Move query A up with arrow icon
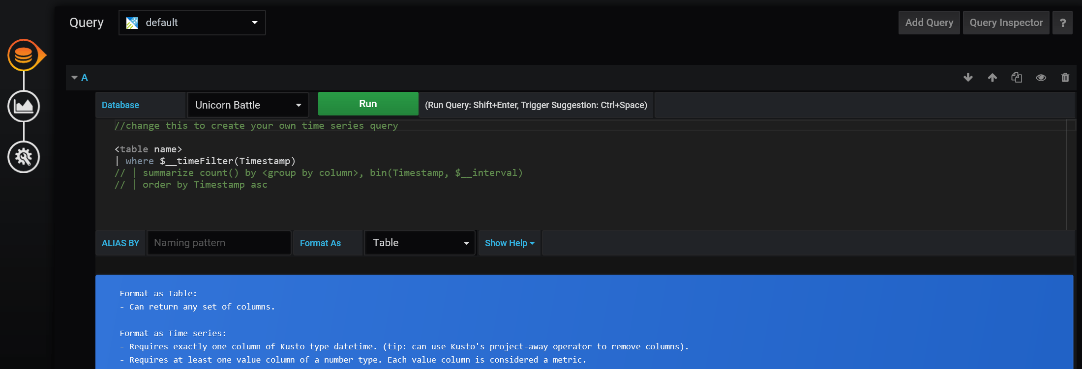The height and width of the screenshot is (369, 1082). (992, 78)
